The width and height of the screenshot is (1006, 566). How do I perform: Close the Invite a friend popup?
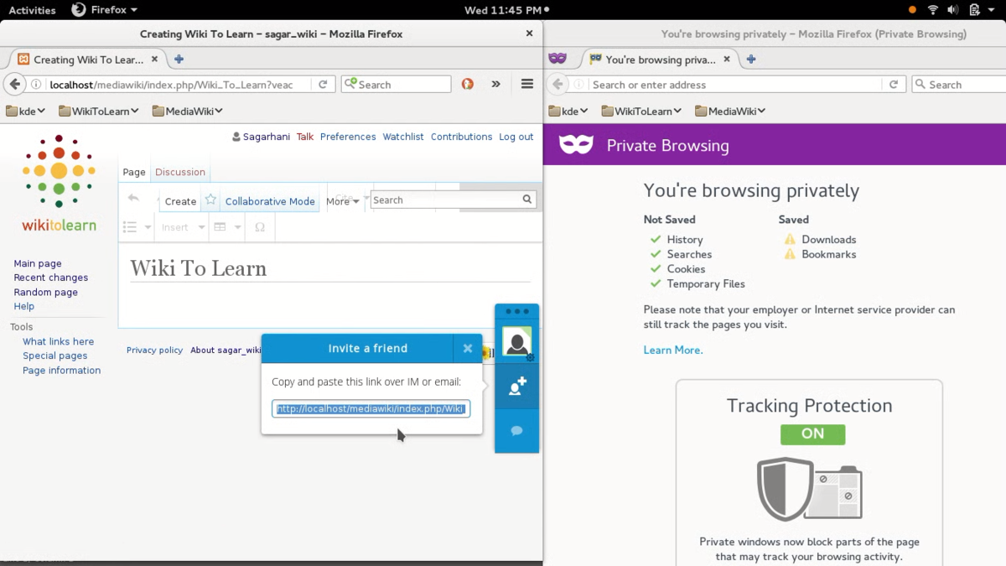[468, 349]
